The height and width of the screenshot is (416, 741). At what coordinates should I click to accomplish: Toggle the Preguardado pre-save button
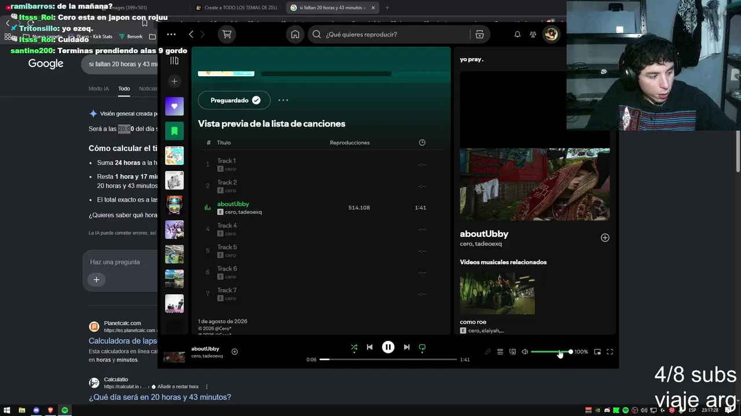[x=234, y=100]
